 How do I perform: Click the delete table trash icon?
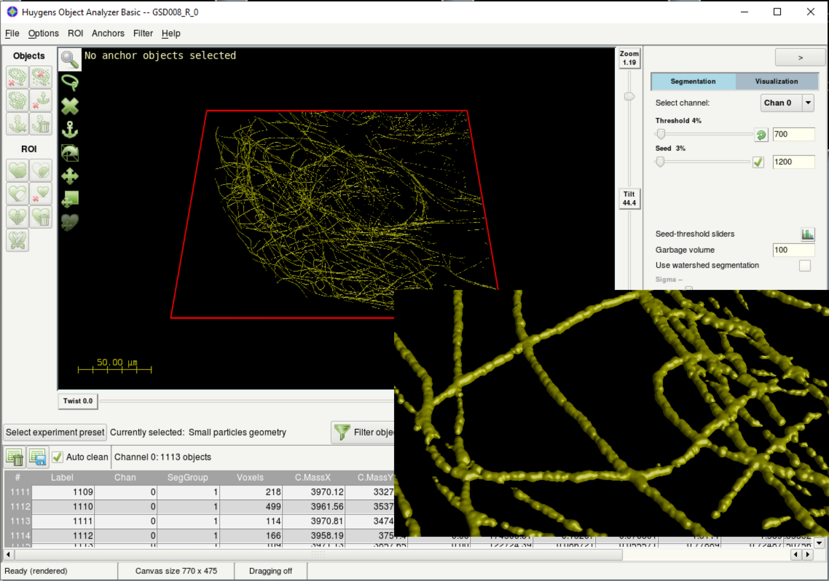(14, 457)
